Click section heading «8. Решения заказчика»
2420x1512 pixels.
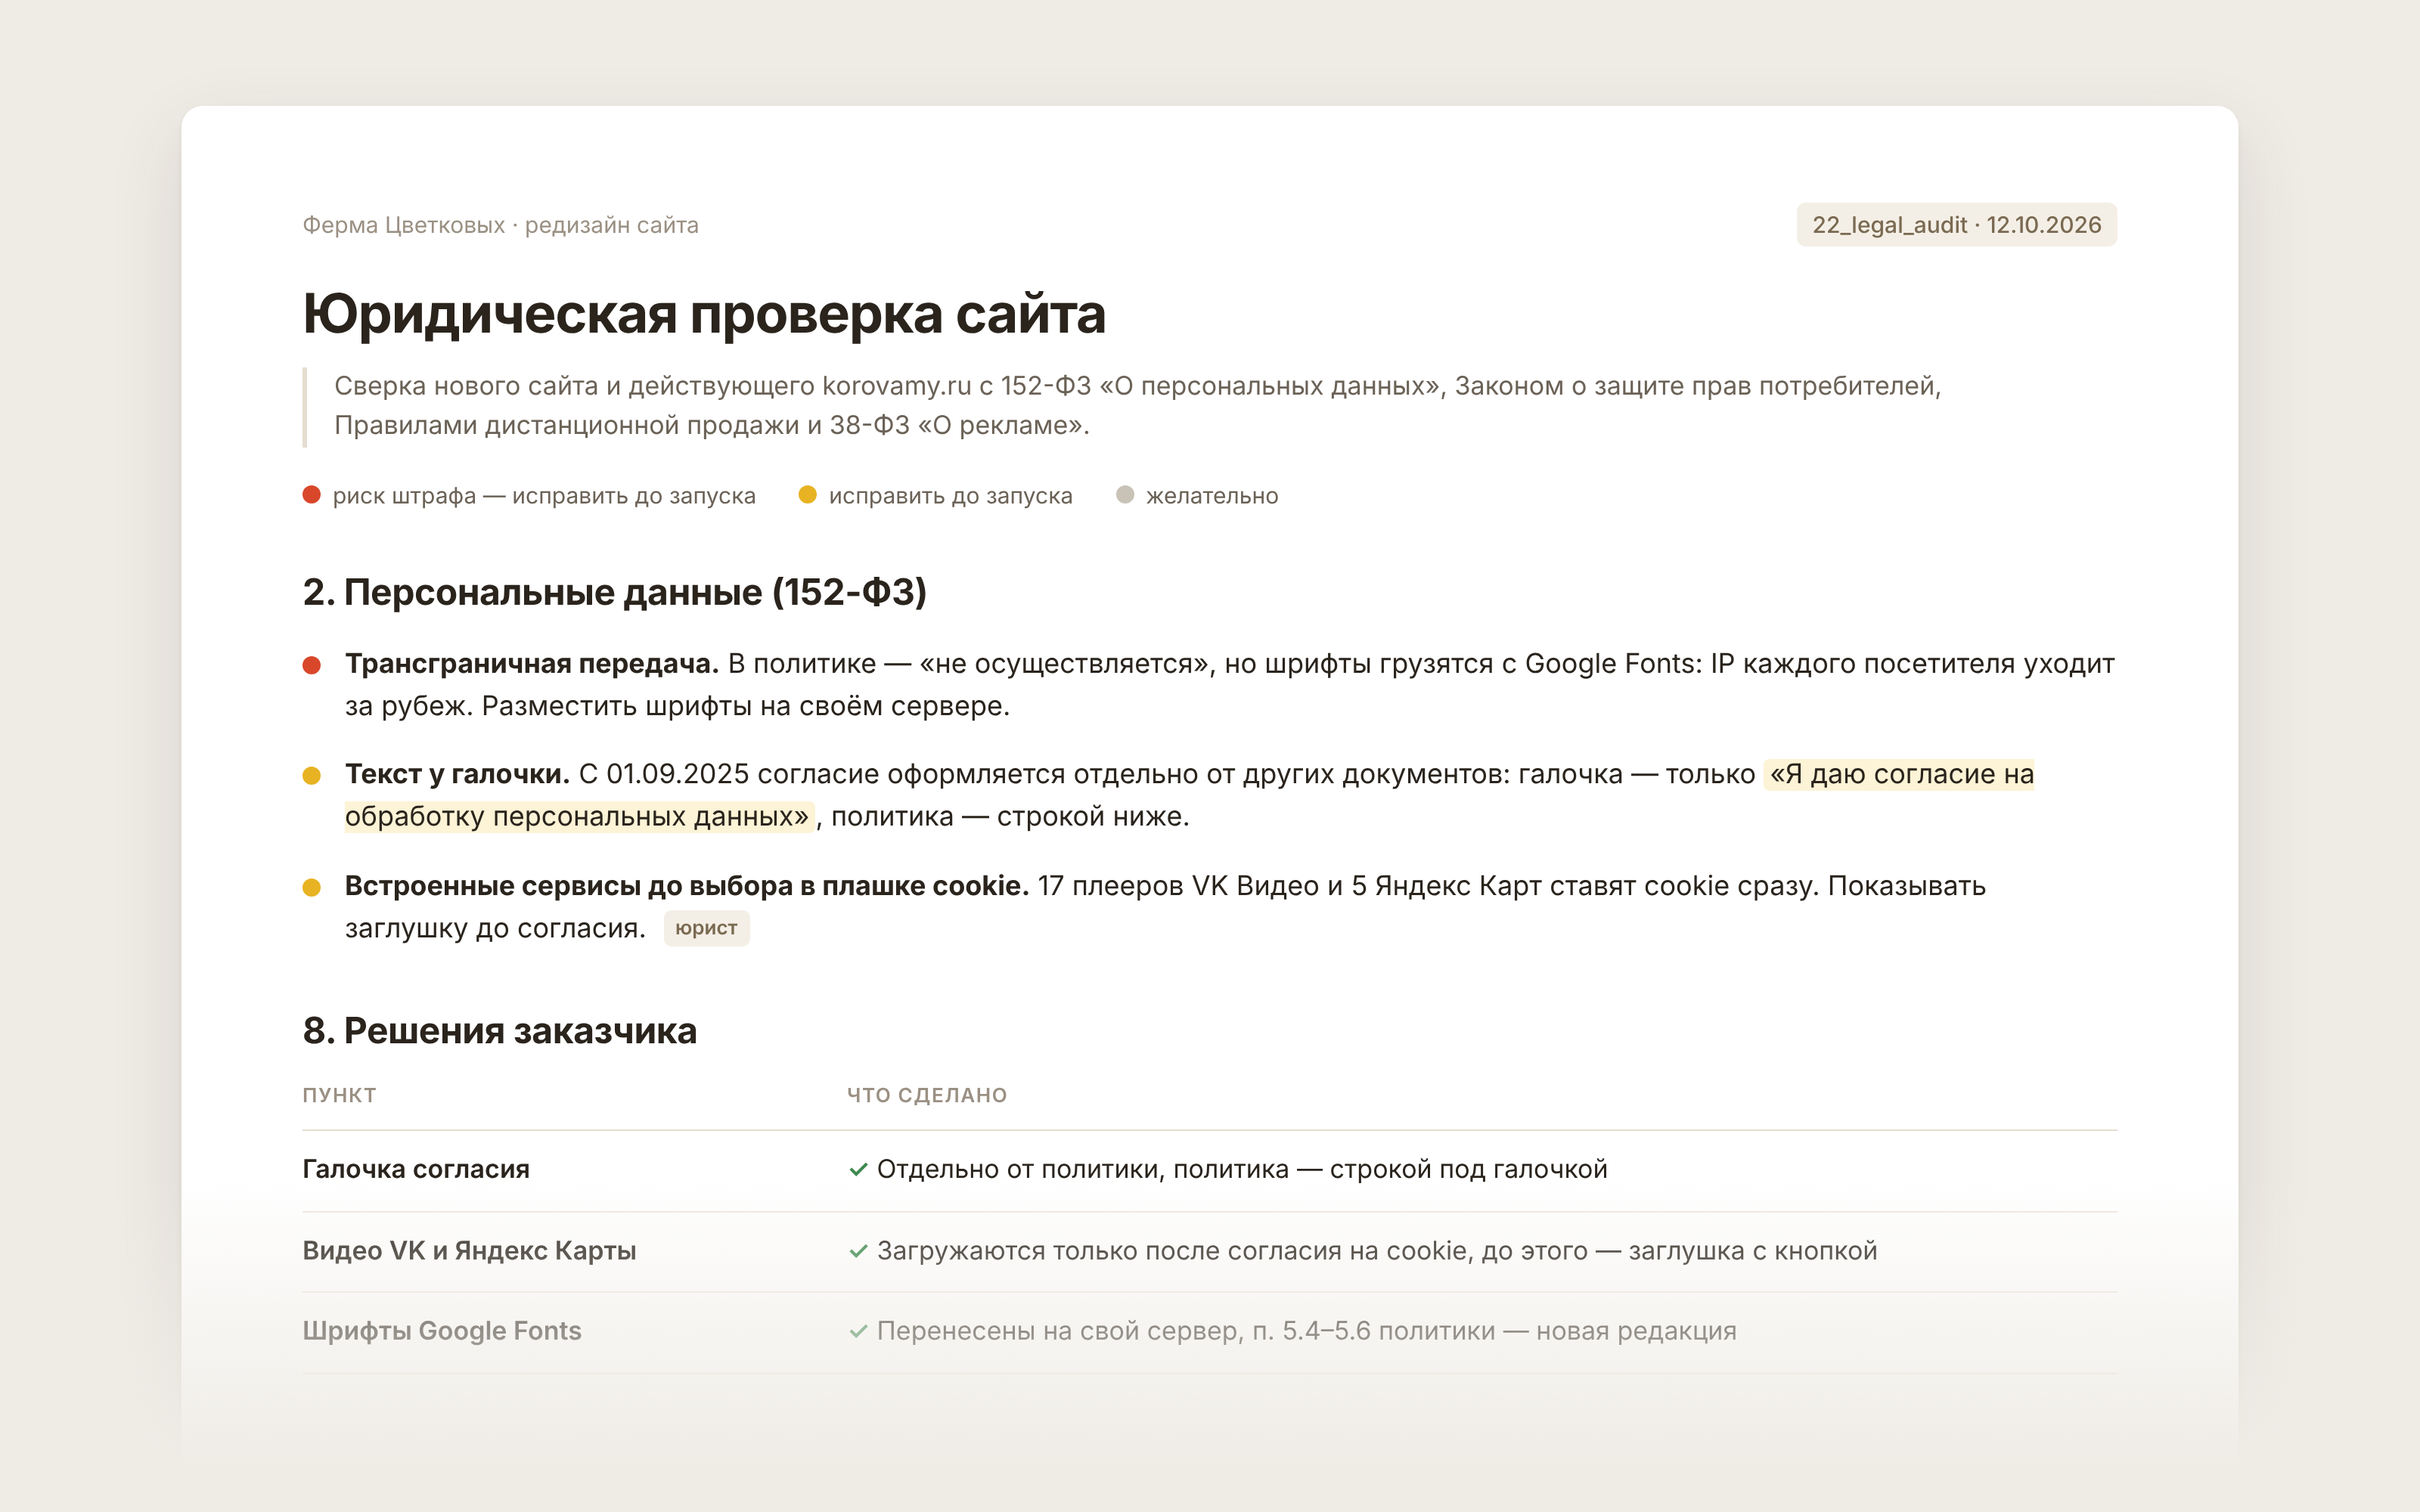coord(499,1031)
